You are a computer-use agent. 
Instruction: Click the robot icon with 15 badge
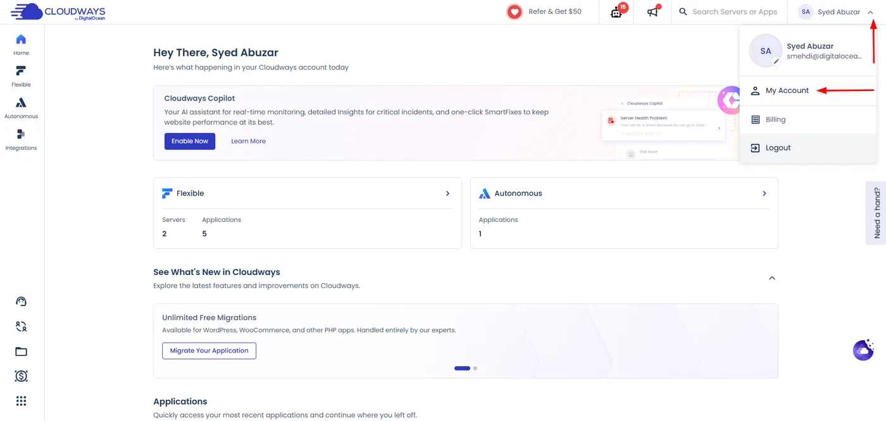(617, 11)
